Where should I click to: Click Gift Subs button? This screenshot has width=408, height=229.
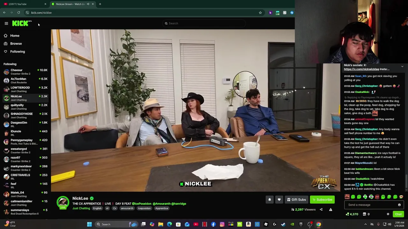point(296,199)
